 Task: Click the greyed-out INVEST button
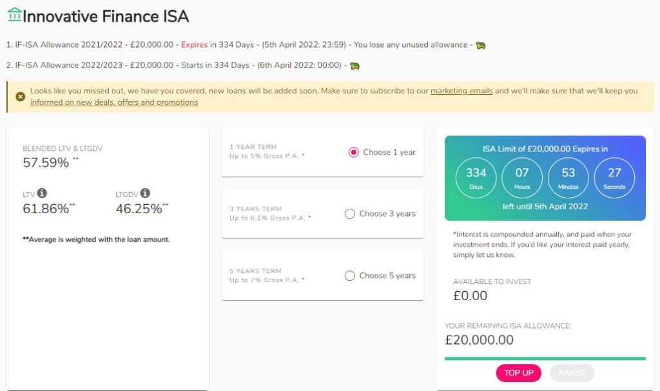coord(572,373)
